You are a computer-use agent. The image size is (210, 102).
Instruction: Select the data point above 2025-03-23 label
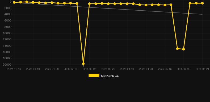tap(108, 4)
